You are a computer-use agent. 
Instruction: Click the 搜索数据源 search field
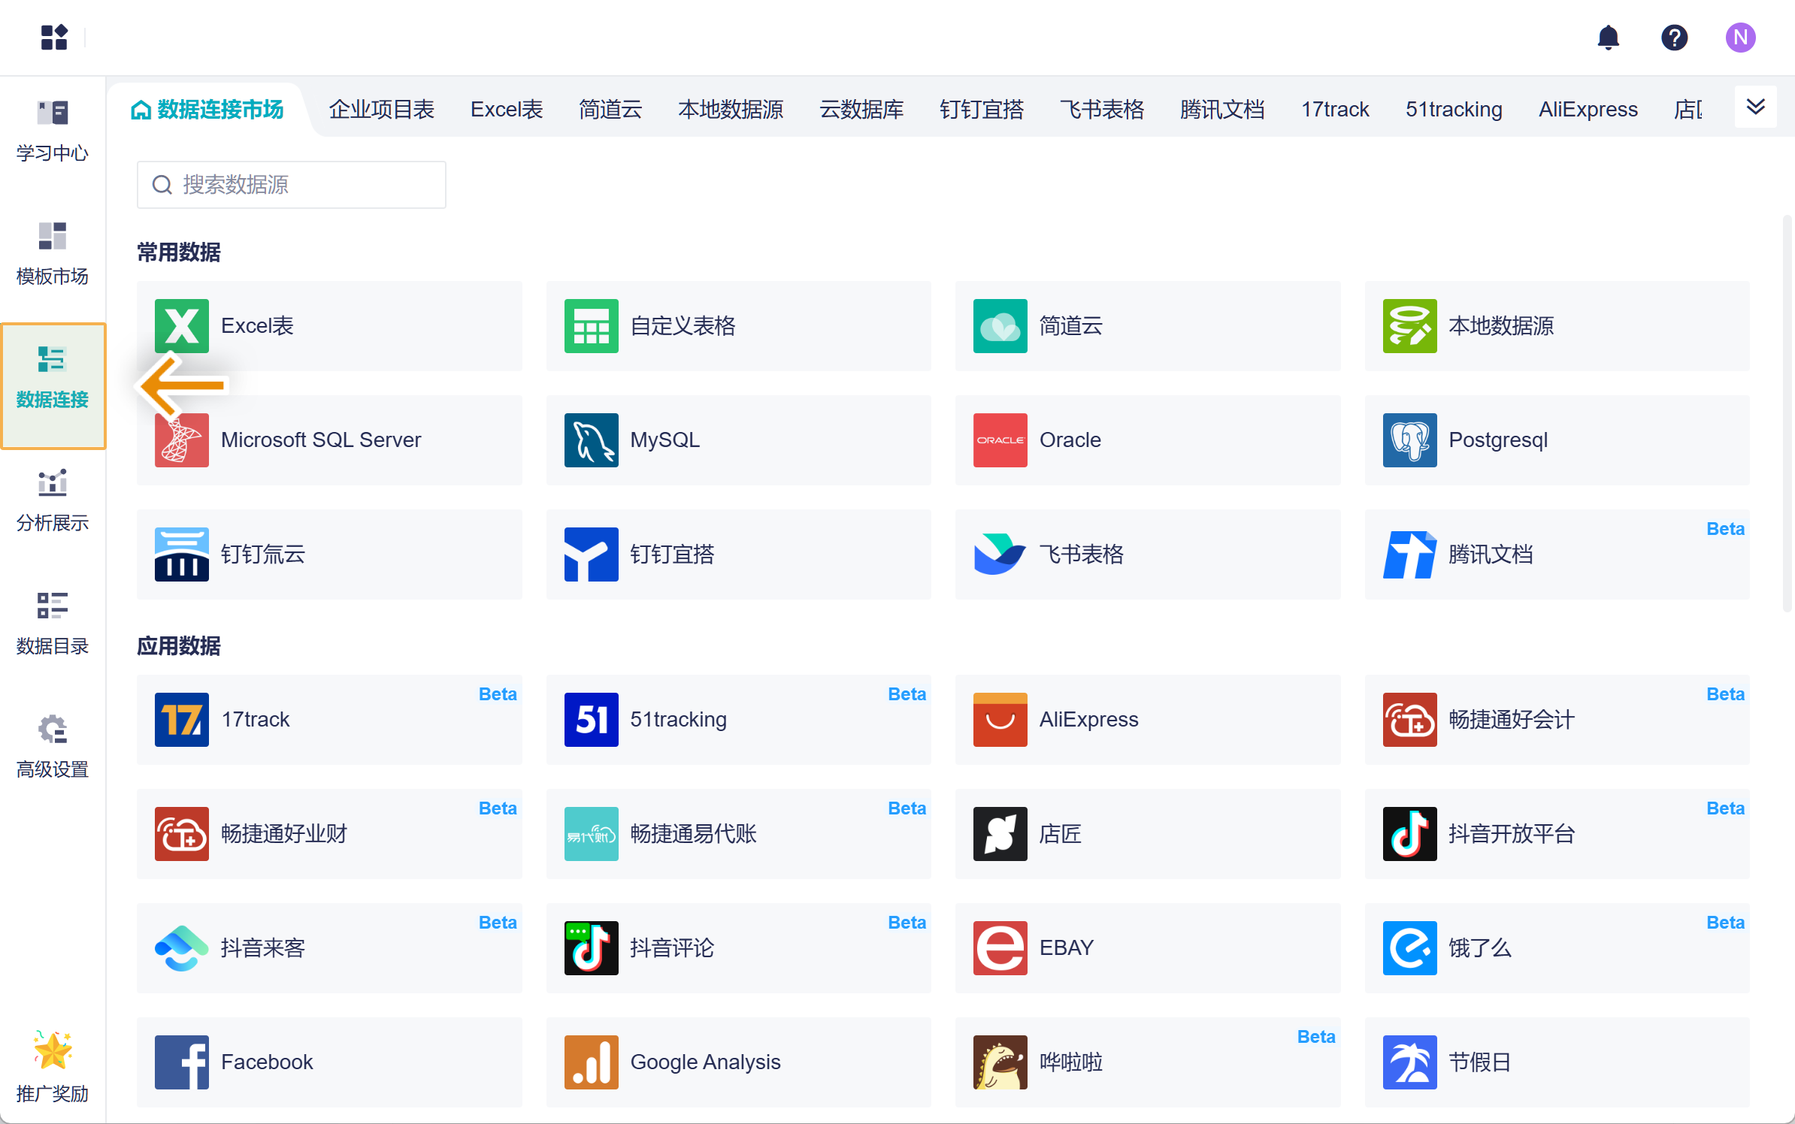pos(292,185)
